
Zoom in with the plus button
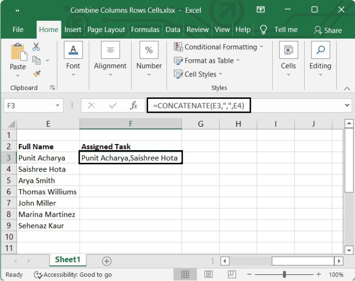tap(318, 274)
